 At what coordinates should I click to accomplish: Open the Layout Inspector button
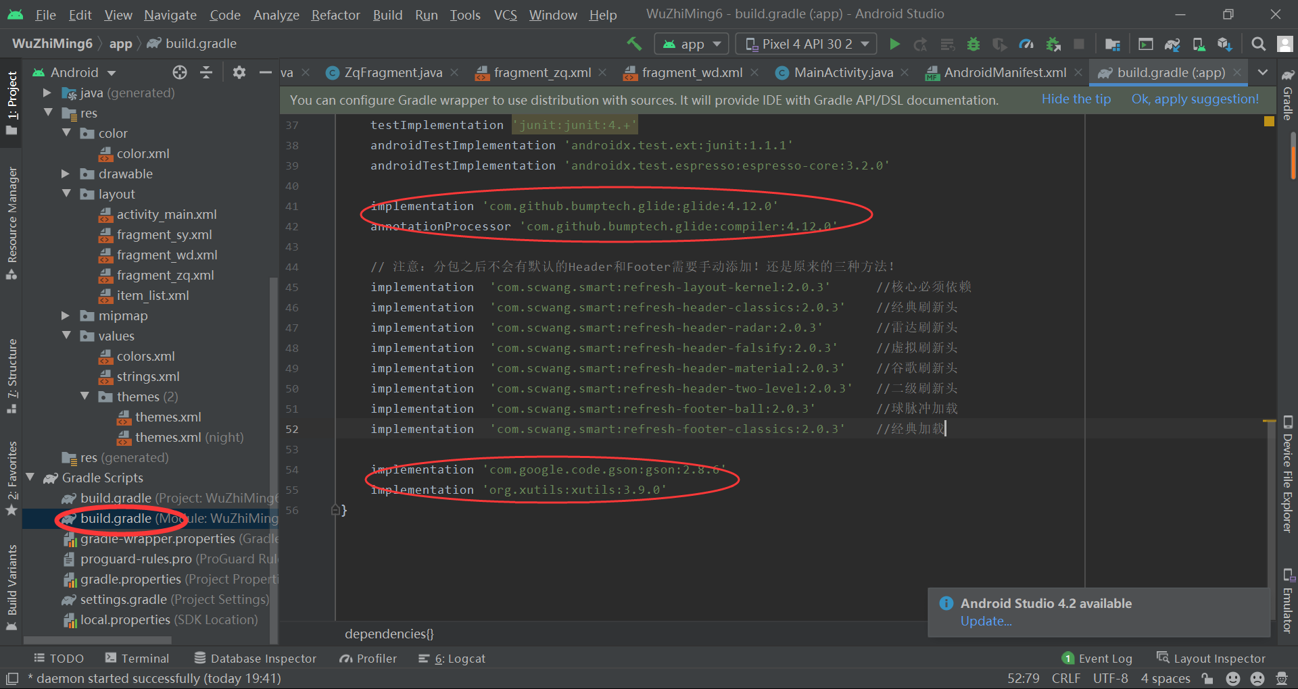tap(1211, 659)
